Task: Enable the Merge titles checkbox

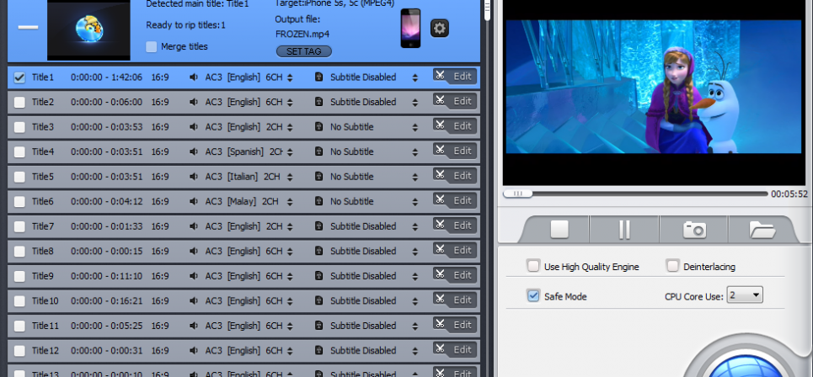Action: 151,46
